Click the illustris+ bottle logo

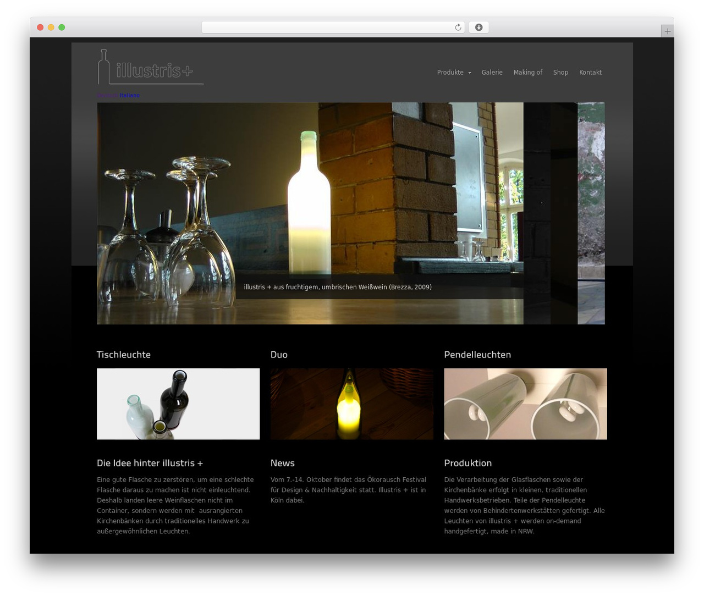[151, 67]
